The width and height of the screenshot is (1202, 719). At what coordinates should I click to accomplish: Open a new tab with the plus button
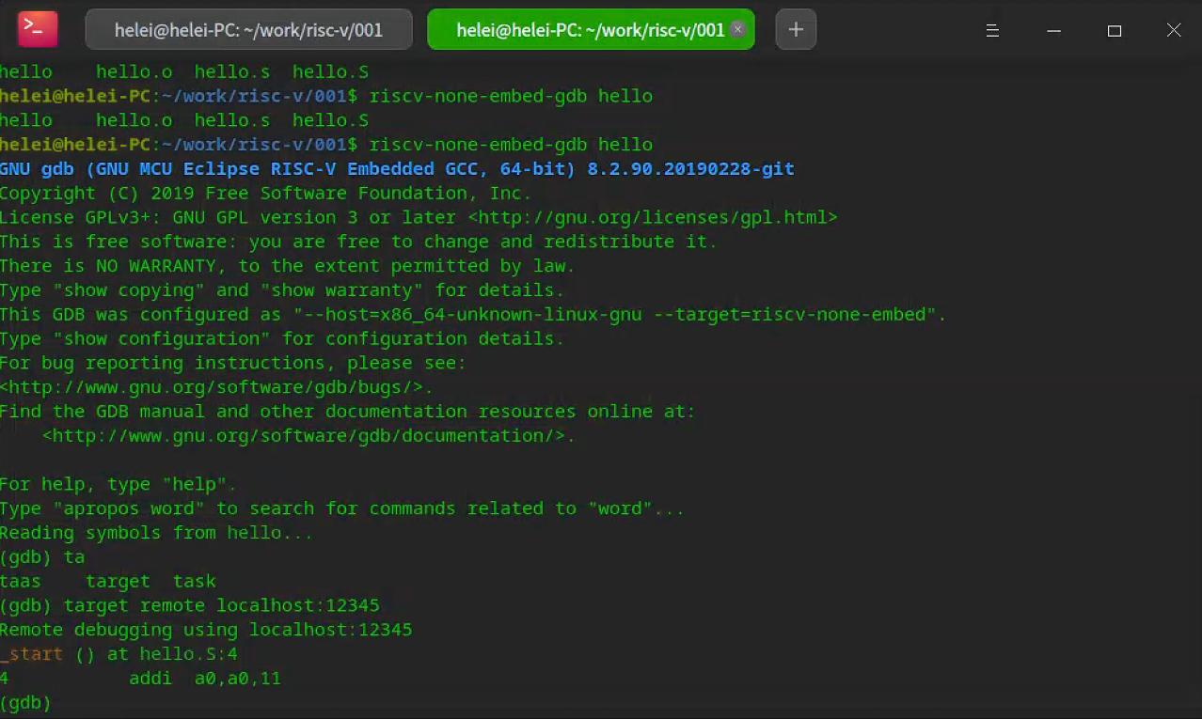tap(795, 29)
